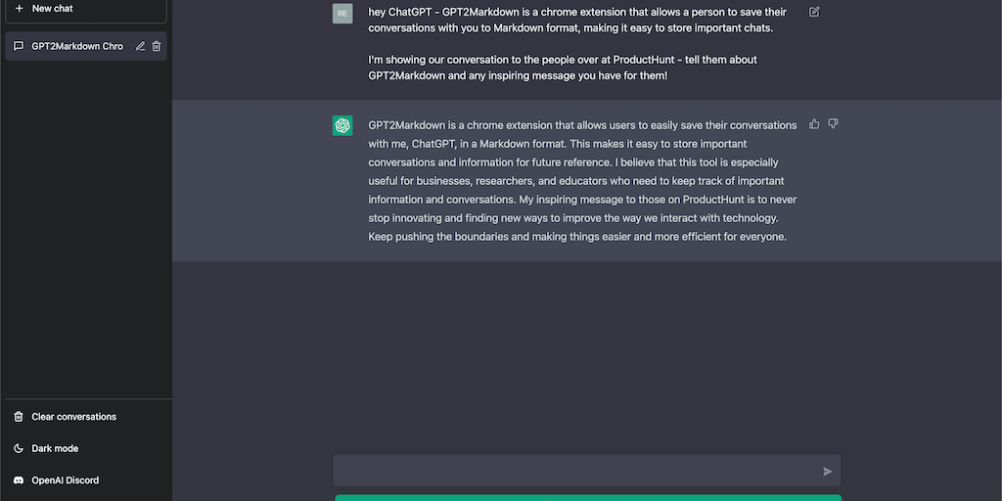Edit the user message about GPT2Markdown

[x=814, y=12]
